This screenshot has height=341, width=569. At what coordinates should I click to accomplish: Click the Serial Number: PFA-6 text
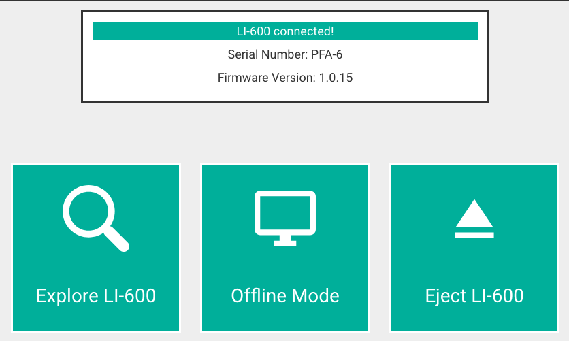click(285, 54)
